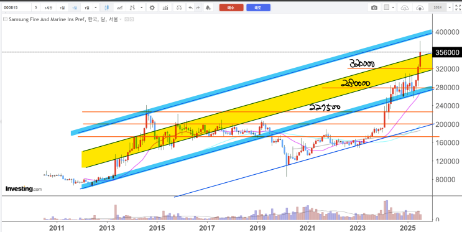Click the handwritten 320000 annotation
Viewport: 462px width, 232px height.
coord(362,63)
